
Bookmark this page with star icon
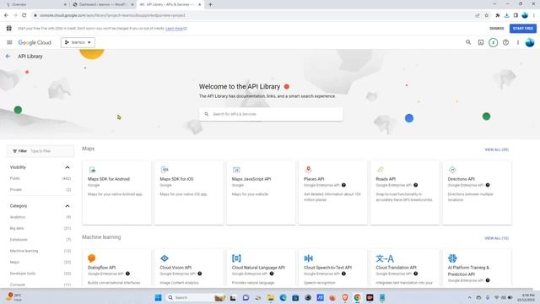[x=486, y=15]
